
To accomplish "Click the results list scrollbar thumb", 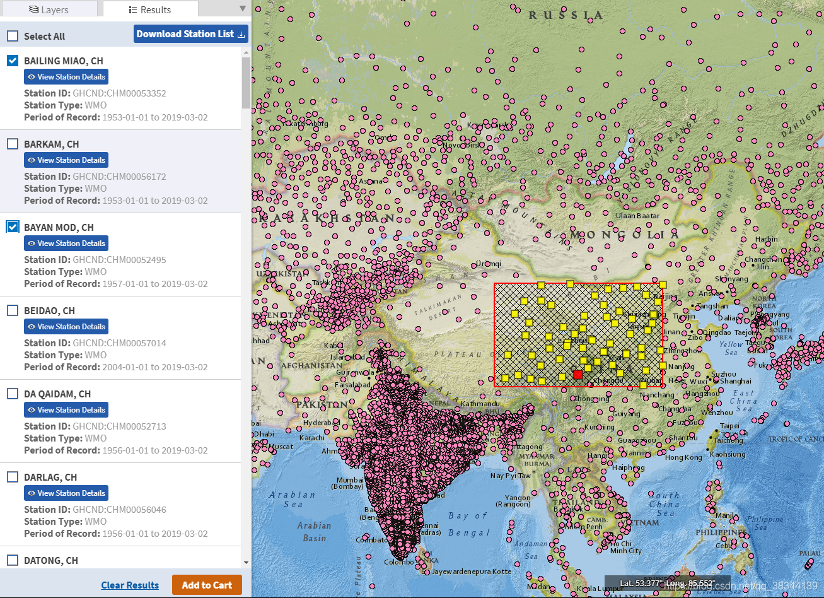I will tap(246, 82).
